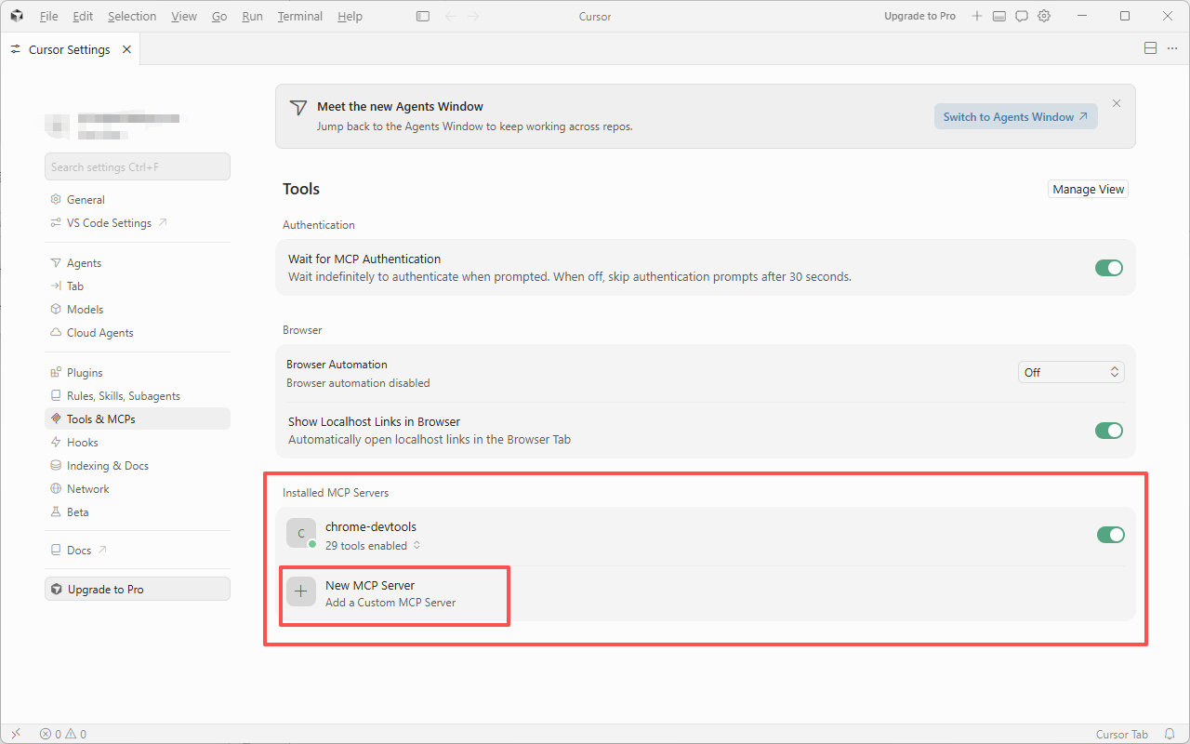Open errors and warnings status indicator

[63, 734]
